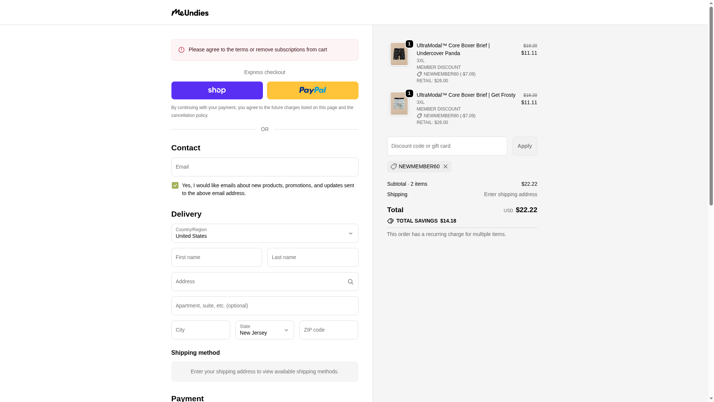Open the State dropdown showing New Jersey
This screenshot has width=714, height=402.
tap(264, 330)
